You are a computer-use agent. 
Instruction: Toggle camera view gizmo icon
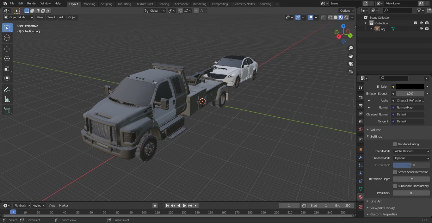pyautogui.click(x=351, y=64)
